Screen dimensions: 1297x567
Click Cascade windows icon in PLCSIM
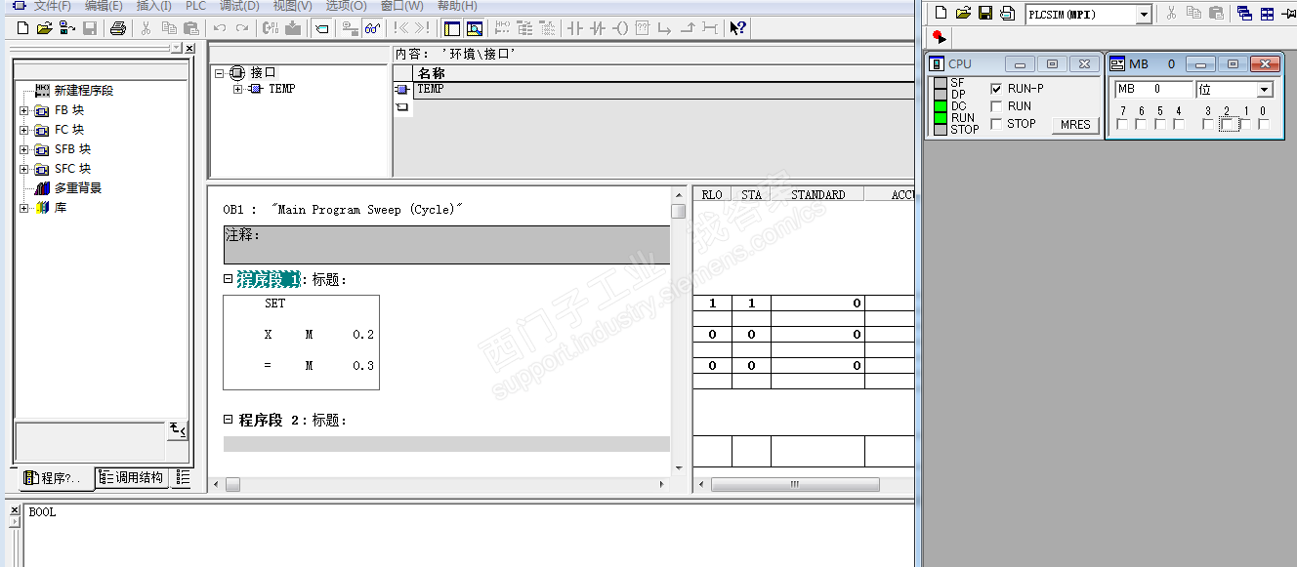point(1244,13)
